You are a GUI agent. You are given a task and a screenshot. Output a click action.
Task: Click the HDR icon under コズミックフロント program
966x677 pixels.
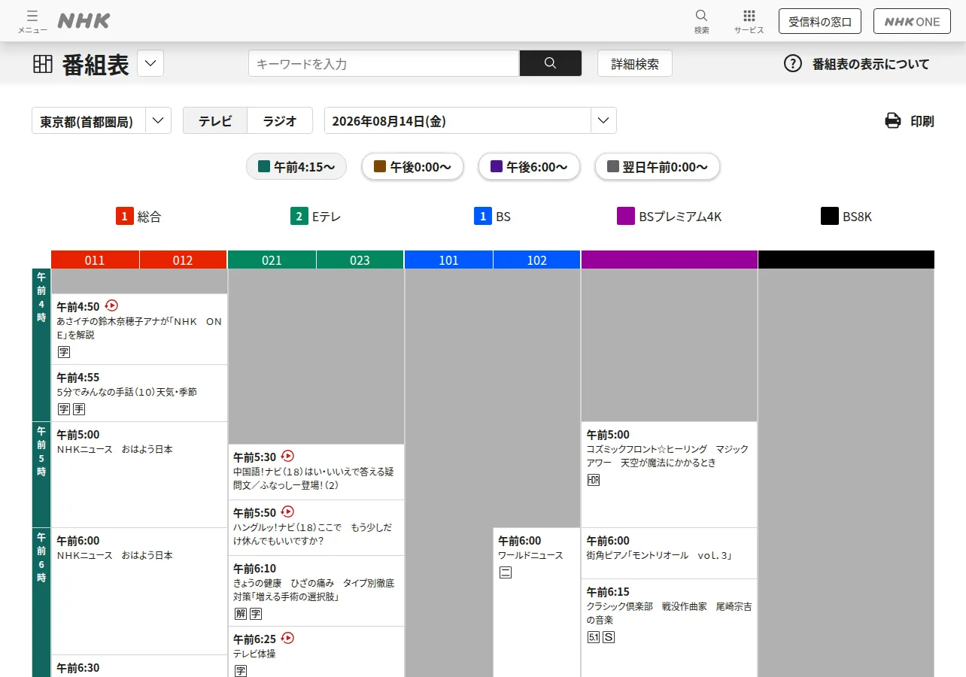click(x=593, y=480)
